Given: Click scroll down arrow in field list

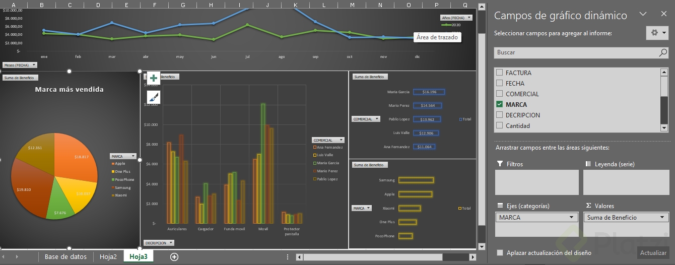Looking at the screenshot, I should click(x=664, y=128).
